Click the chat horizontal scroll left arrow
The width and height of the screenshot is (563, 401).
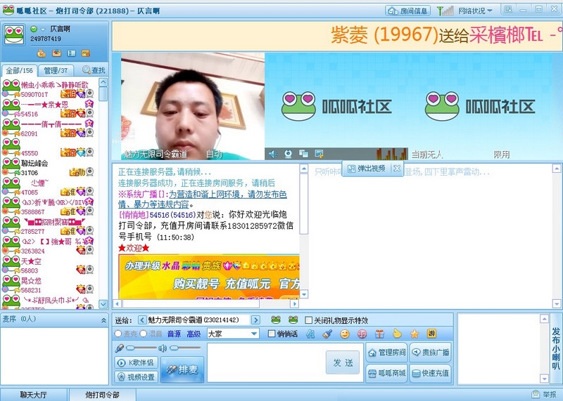pos(117,303)
